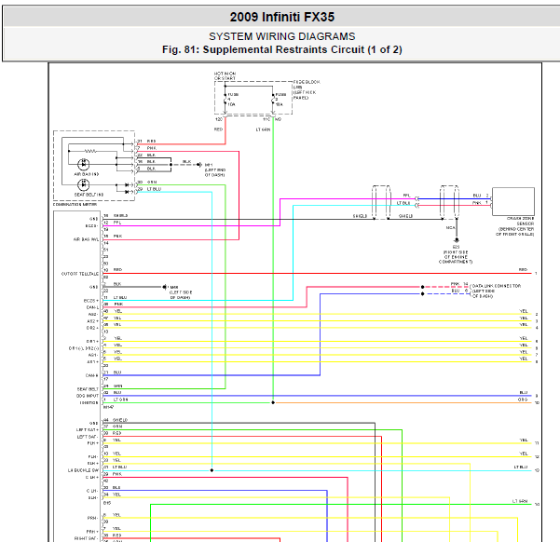Click the SEAT BELT indicator lamp symbol
This screenshot has height=542, width=560.
[x=84, y=185]
